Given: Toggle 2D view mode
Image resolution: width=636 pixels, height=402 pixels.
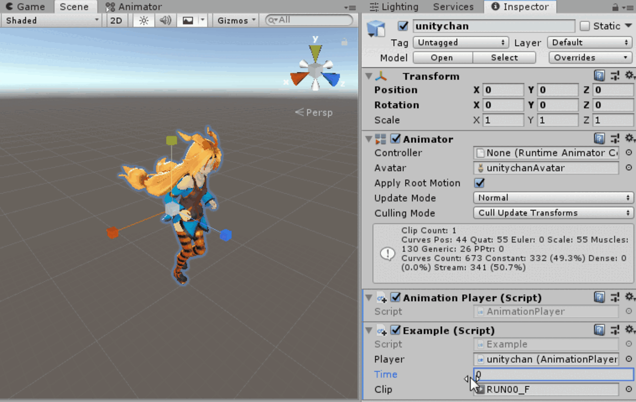Looking at the screenshot, I should pyautogui.click(x=116, y=21).
